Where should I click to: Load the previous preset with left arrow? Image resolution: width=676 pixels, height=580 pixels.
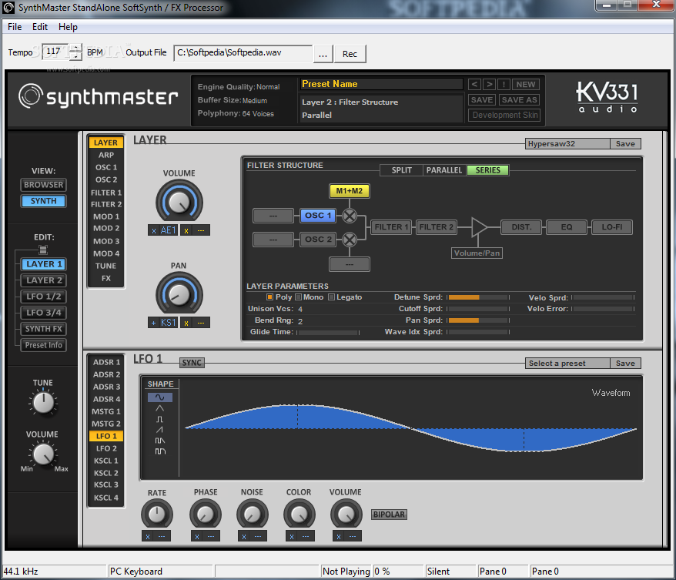coord(474,85)
